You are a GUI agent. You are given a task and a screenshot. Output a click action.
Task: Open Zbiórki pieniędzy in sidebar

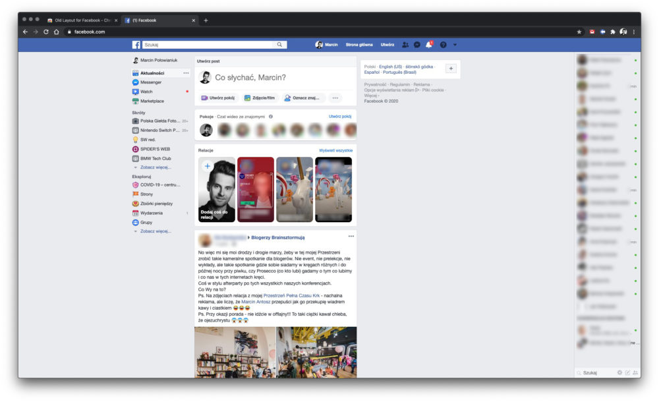(x=156, y=204)
